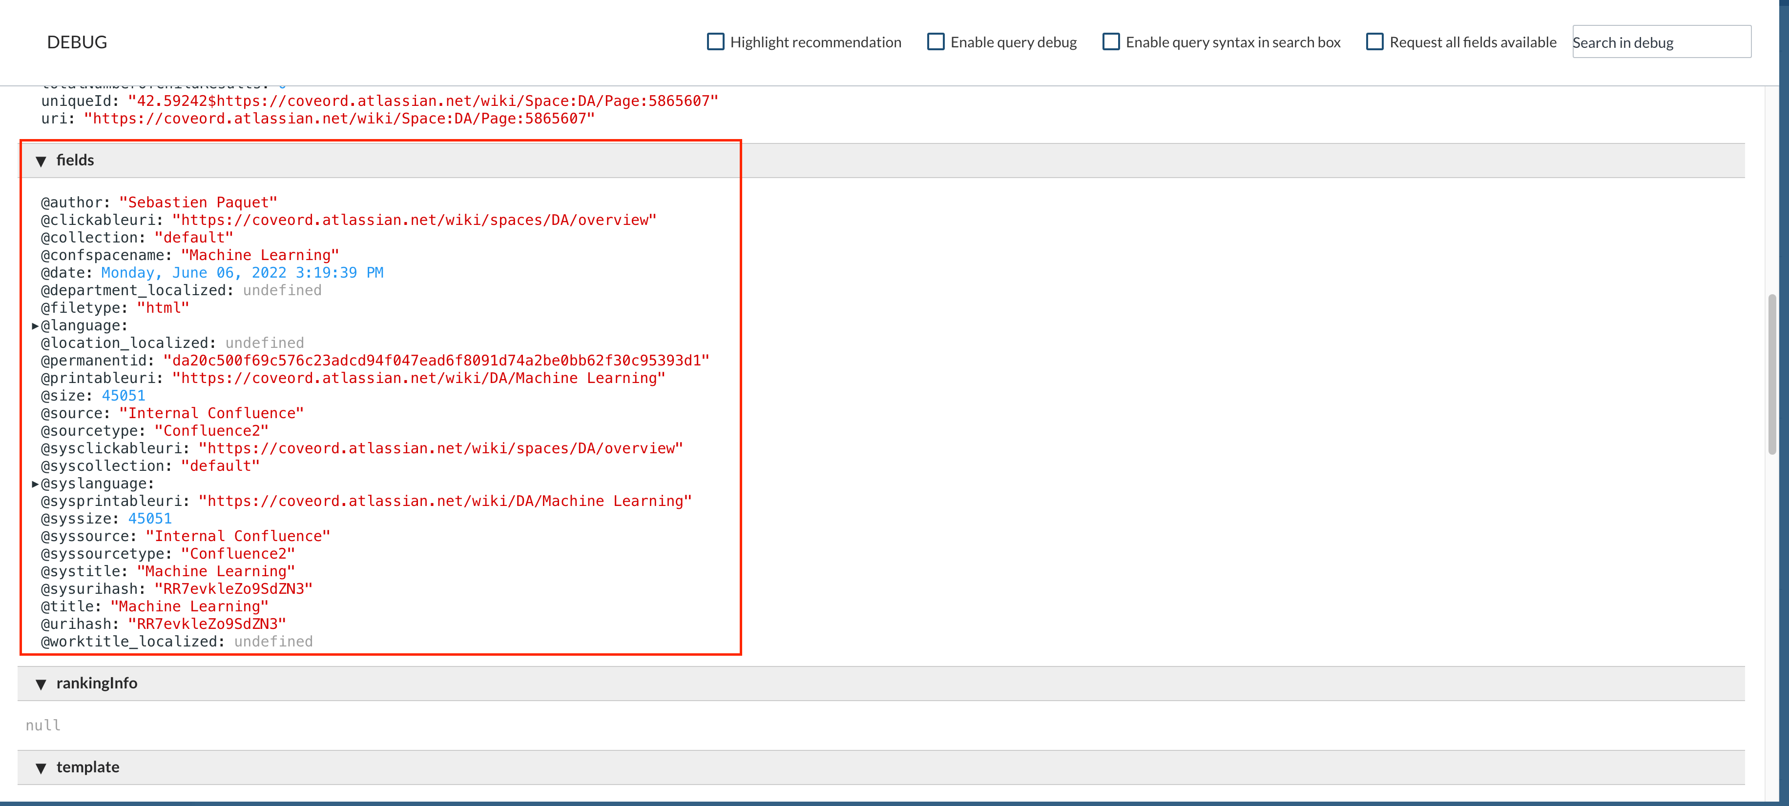Click the @author value Sebastien Paquet

click(x=198, y=202)
